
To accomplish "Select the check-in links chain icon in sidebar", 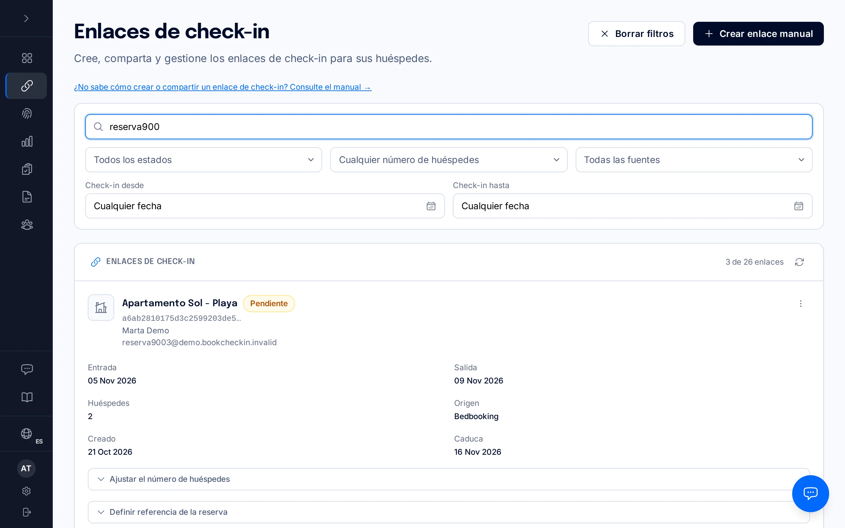I will 27,85.
